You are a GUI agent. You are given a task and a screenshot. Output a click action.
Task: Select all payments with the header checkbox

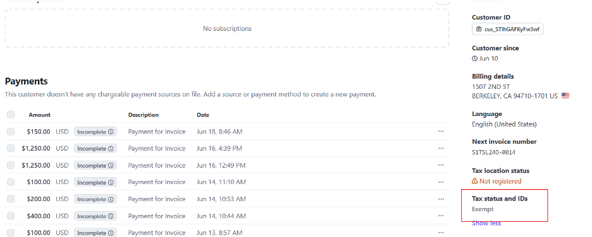click(11, 115)
